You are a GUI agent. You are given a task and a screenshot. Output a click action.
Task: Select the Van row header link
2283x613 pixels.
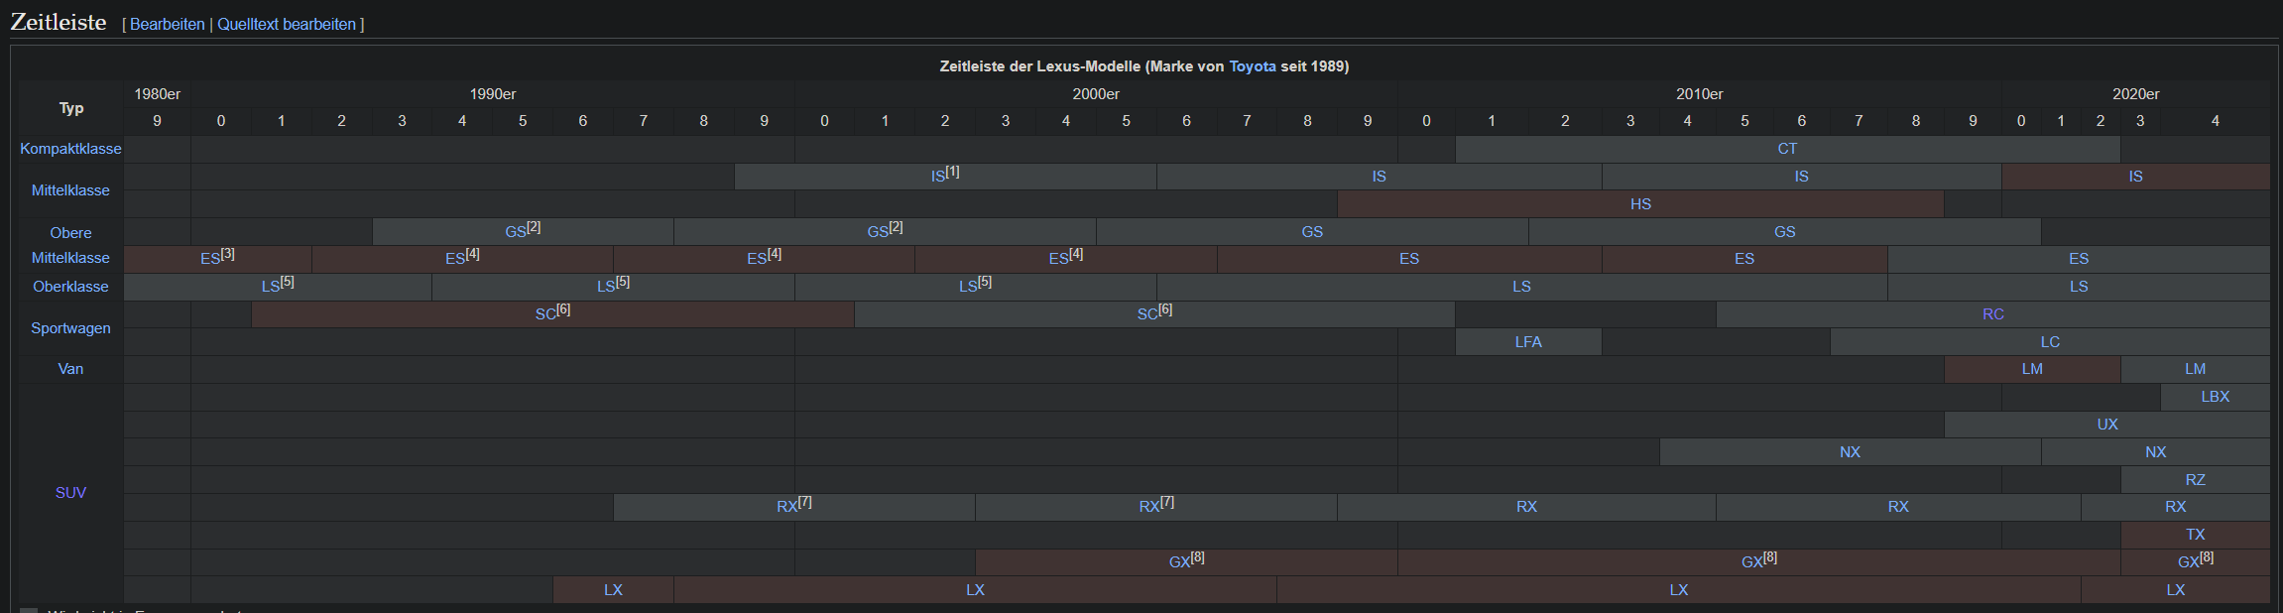pos(70,369)
